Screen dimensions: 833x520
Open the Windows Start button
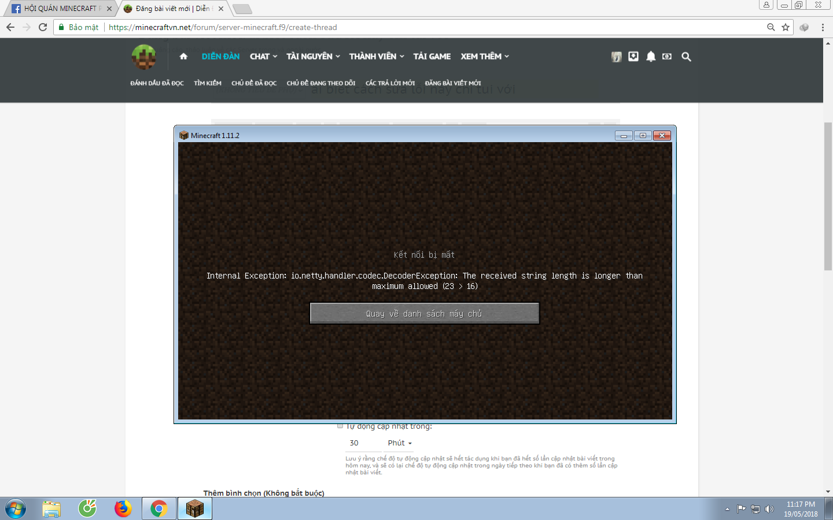pyautogui.click(x=16, y=509)
